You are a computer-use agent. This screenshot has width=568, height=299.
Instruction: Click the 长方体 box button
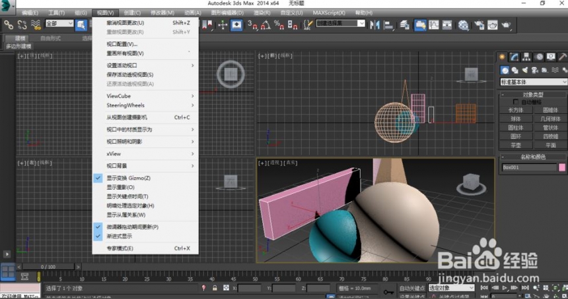pos(516,110)
